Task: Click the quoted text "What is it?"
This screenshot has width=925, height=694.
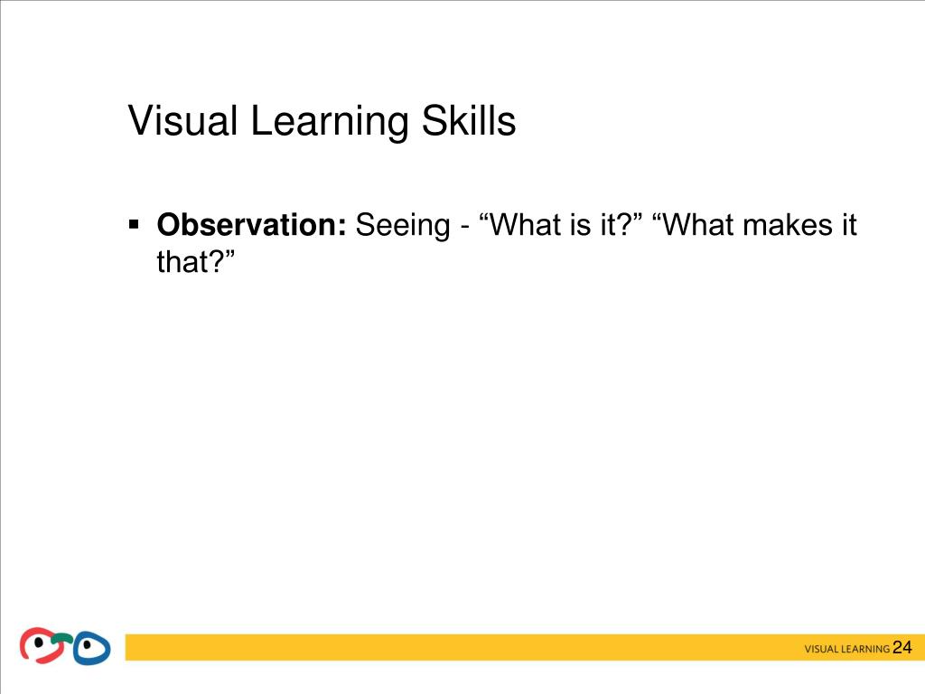Action: tap(561, 224)
